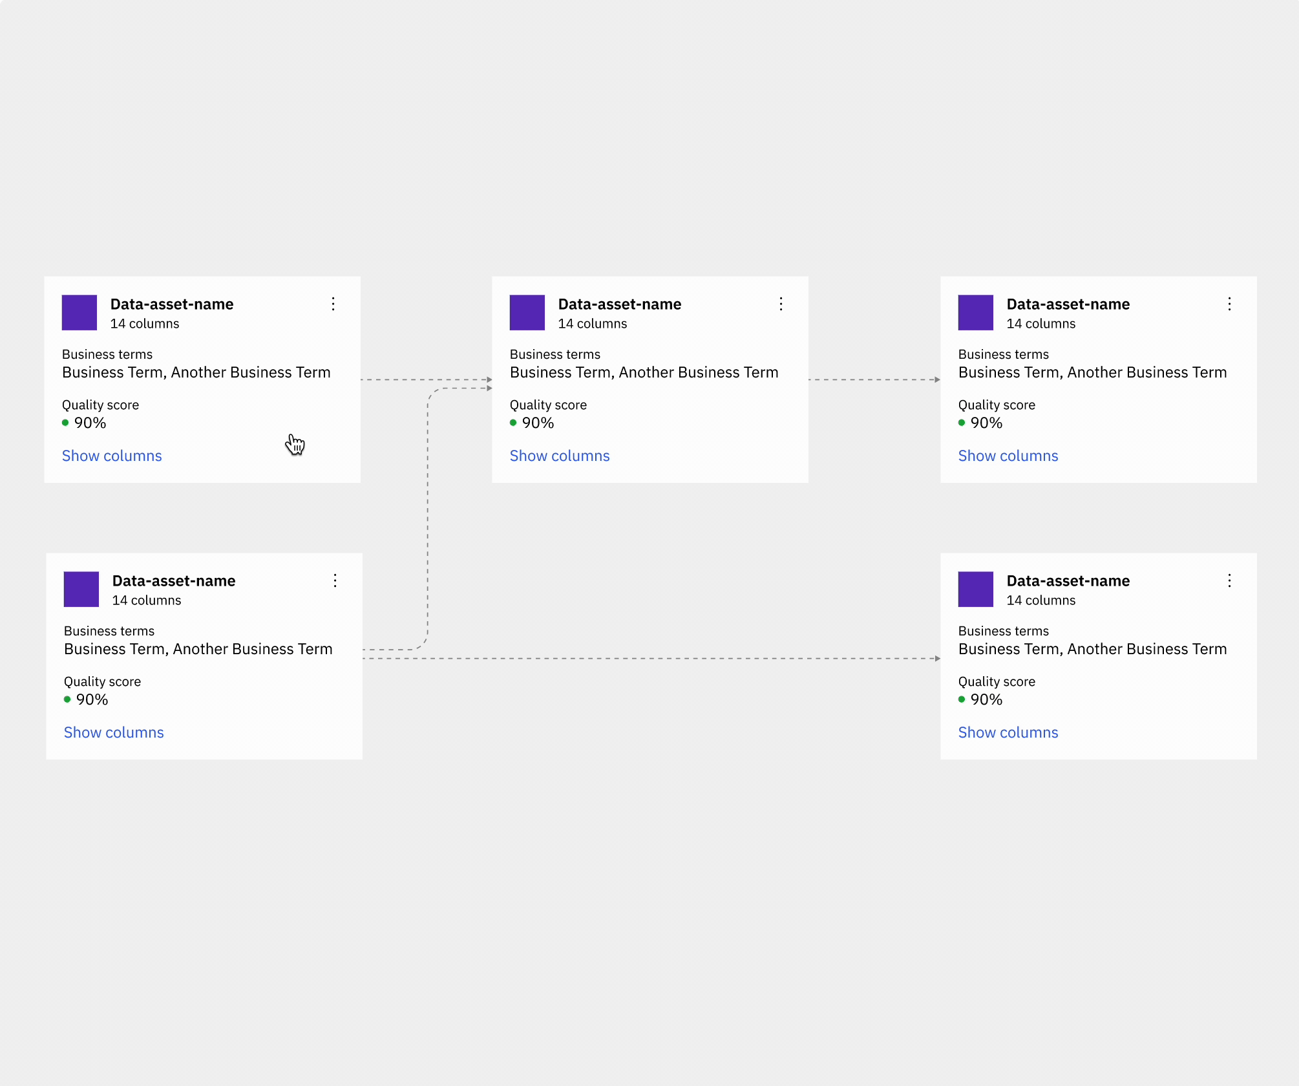Show columns on the bottom-right card
This screenshot has width=1299, height=1086.
[x=1008, y=732]
